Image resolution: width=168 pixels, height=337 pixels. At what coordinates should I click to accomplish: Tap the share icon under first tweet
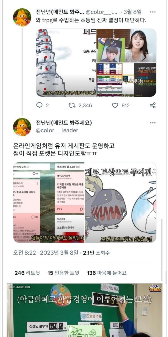153,105
